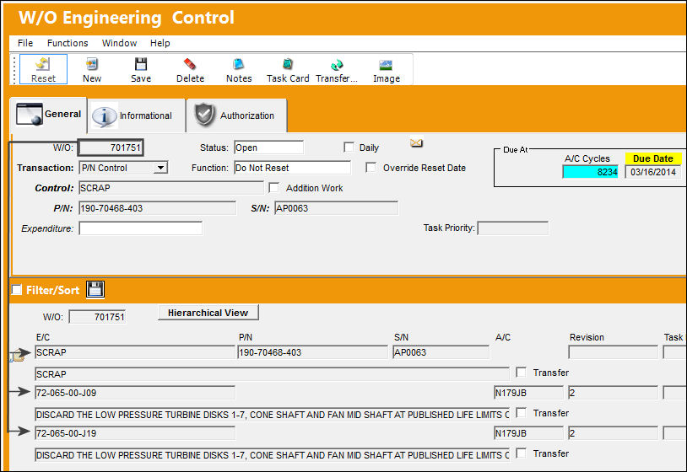Select the E/C row 72-065-00-J09

tap(135, 393)
